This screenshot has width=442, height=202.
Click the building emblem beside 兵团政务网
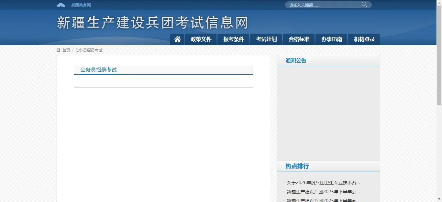coord(61,5)
